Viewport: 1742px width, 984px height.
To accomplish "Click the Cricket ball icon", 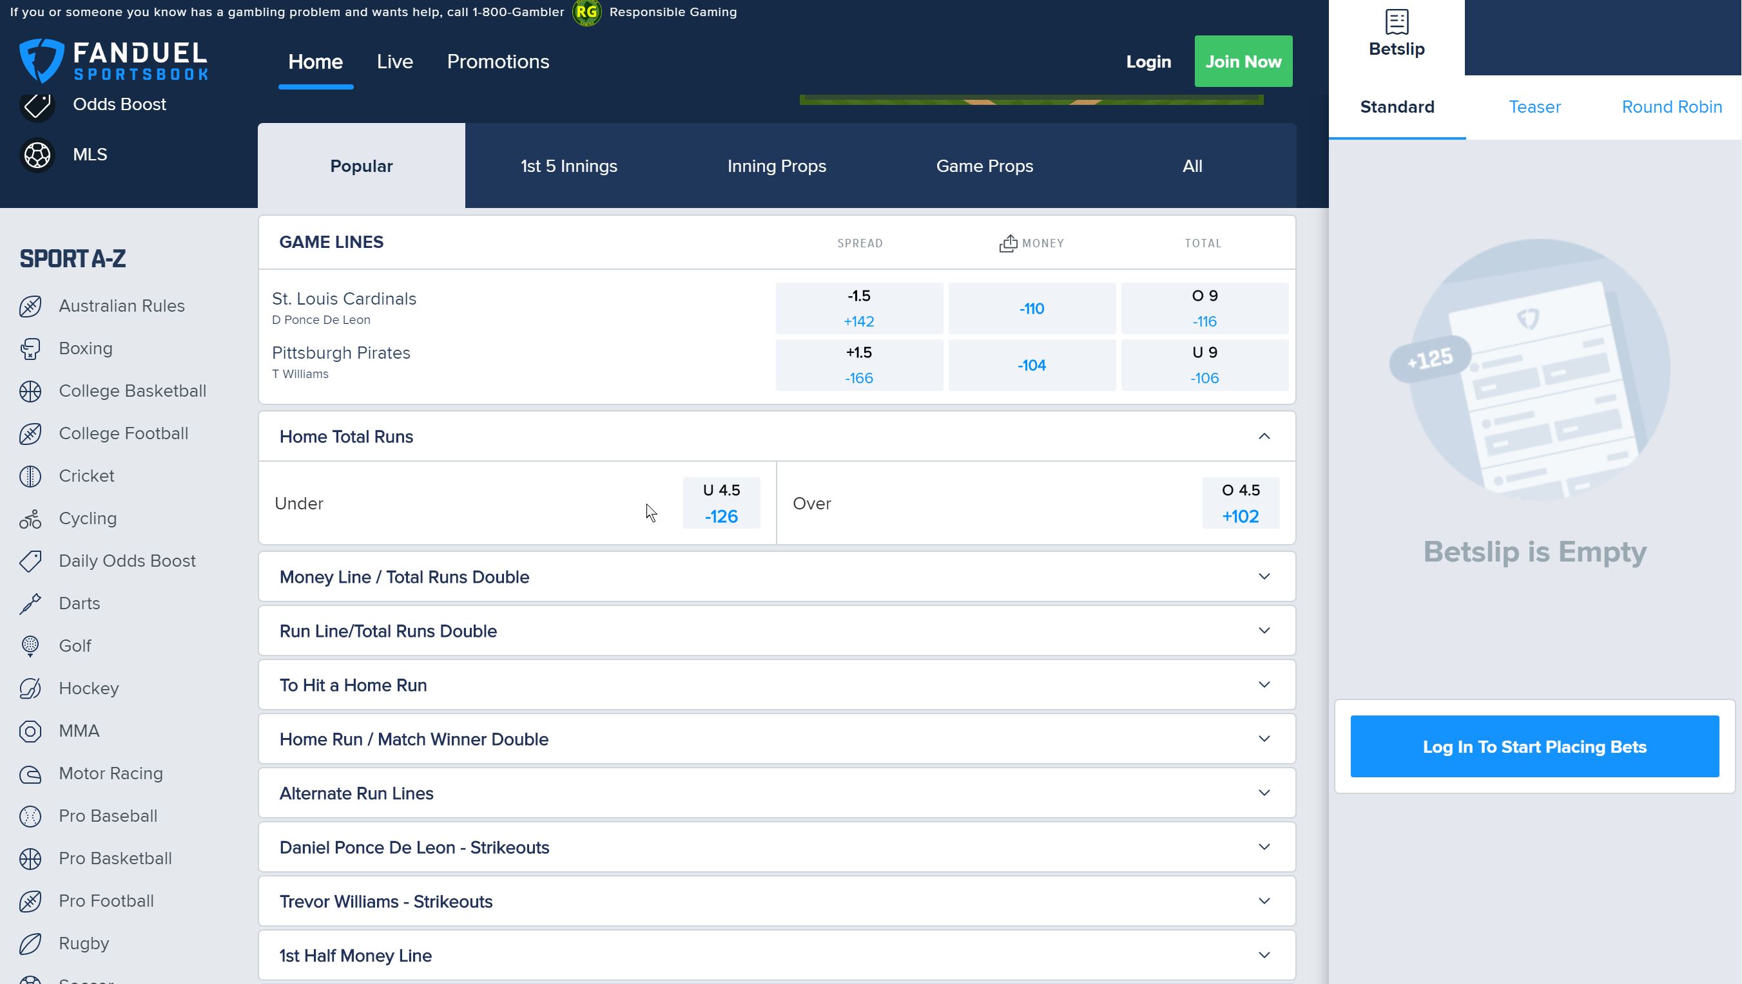I will click(x=30, y=477).
